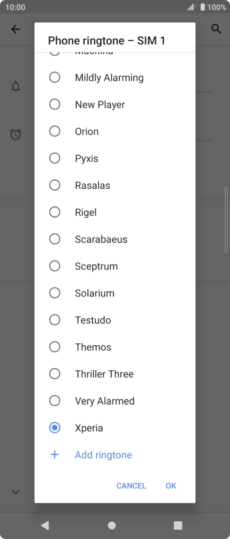The image size is (230, 539).
Task: Tap the plus icon for adding ringtone
Action: [54, 455]
